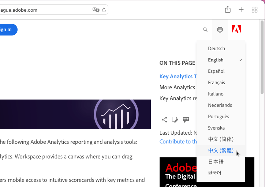Viewport: 265px width, 187px height.
Task: Select 中文 (简体) language
Action: (221, 139)
